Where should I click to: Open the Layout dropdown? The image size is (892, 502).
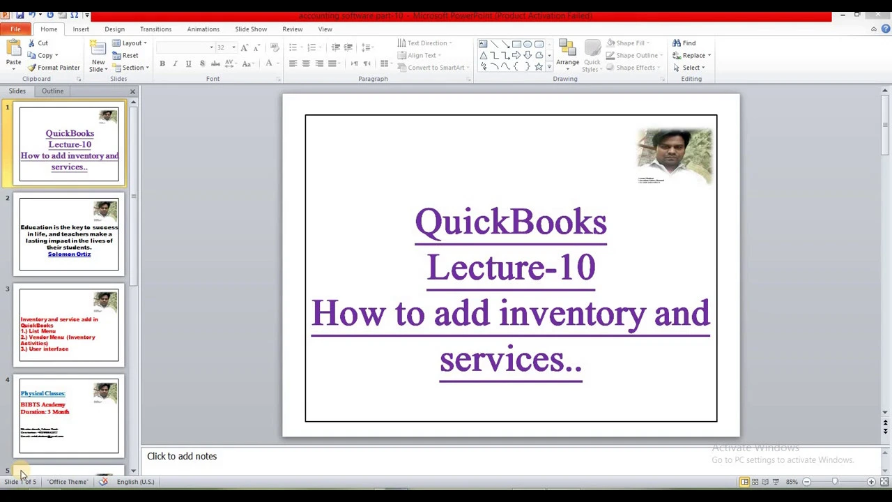(x=130, y=43)
